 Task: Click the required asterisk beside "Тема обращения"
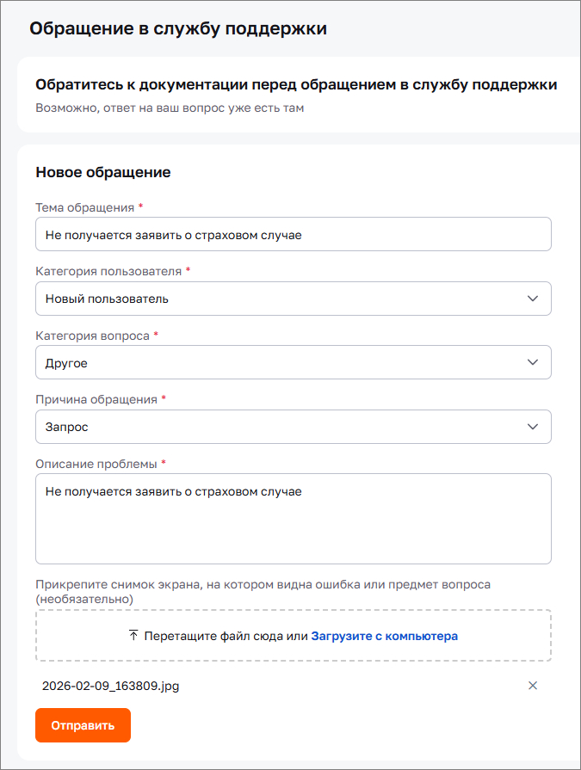(142, 208)
